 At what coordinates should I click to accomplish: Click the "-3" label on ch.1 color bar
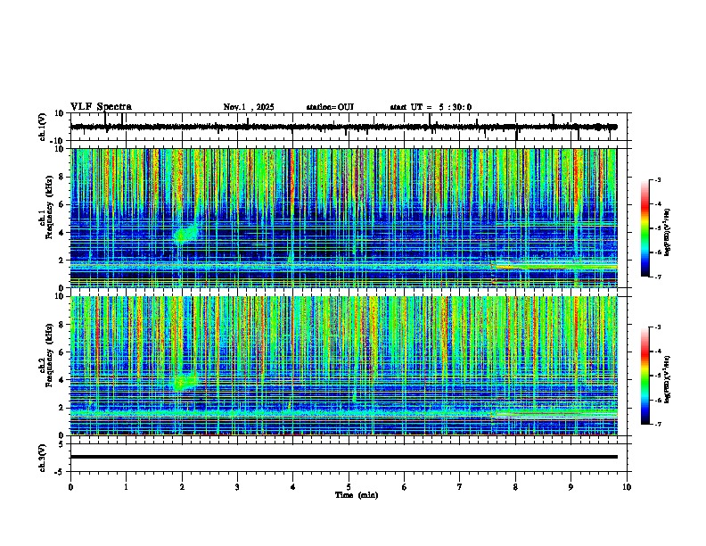click(658, 180)
